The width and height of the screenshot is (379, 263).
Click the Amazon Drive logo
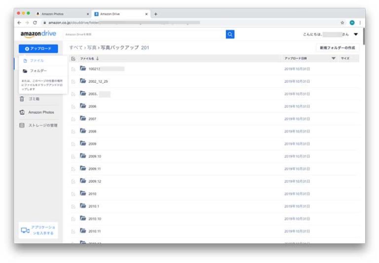[38, 34]
